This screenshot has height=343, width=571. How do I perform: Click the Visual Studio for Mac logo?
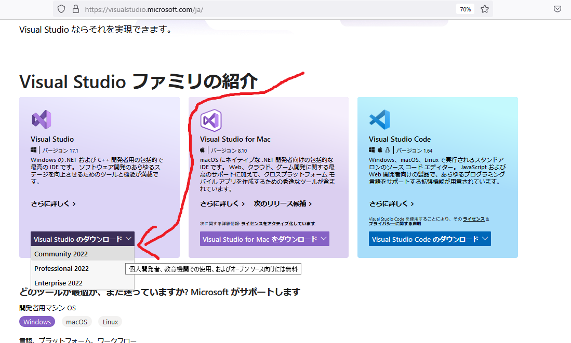211,119
